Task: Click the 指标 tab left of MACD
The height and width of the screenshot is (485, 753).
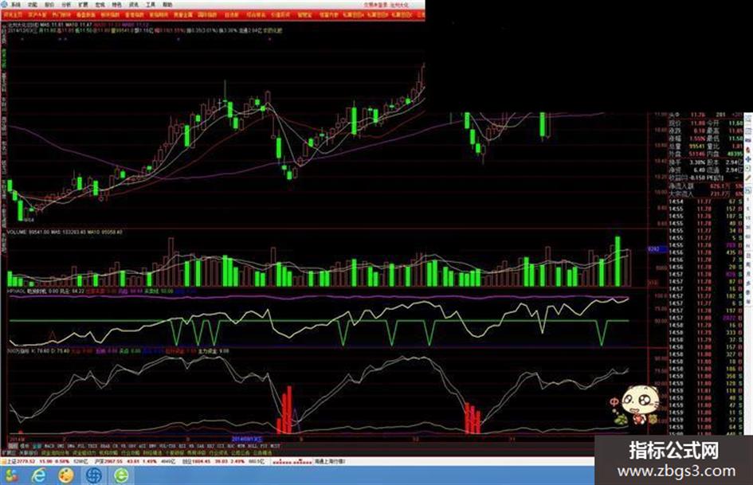Action: 12,446
